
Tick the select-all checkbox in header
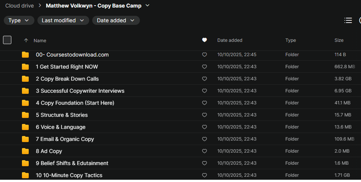click(x=7, y=40)
